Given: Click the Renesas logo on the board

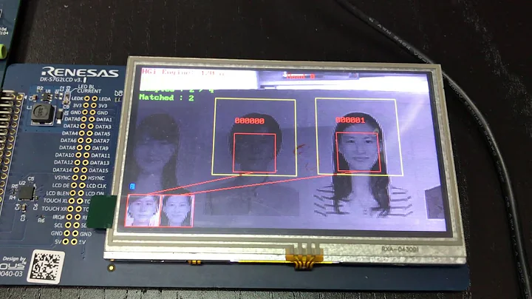Looking at the screenshot, I should pos(80,72).
